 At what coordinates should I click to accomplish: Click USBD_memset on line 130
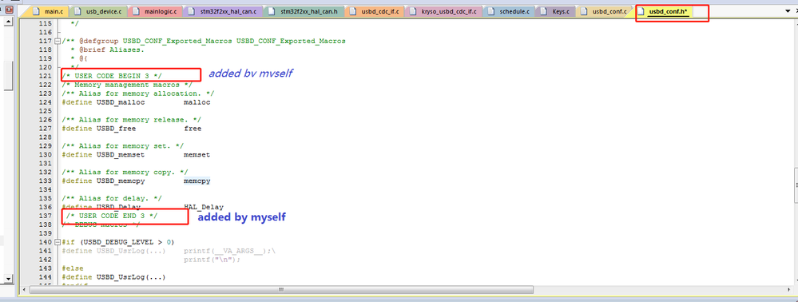click(x=121, y=154)
